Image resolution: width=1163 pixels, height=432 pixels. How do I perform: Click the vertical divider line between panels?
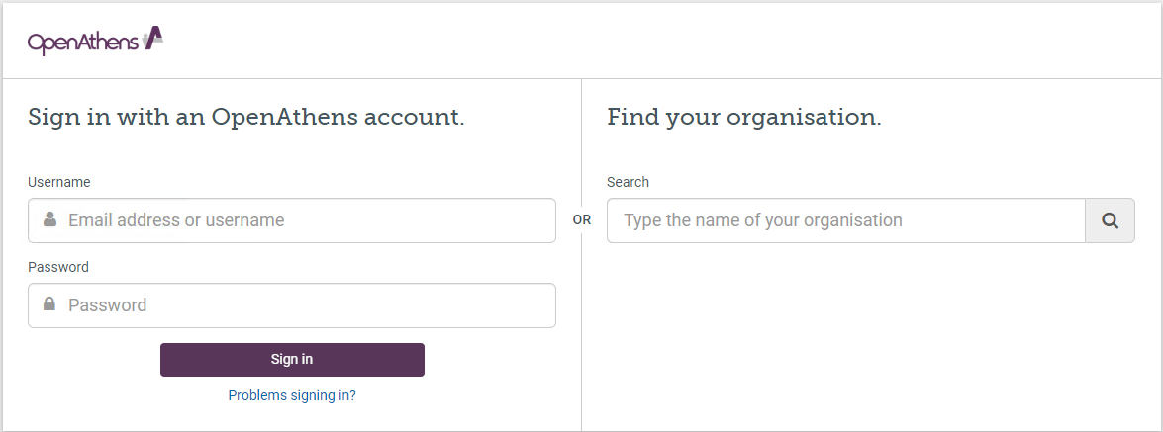[581, 326]
